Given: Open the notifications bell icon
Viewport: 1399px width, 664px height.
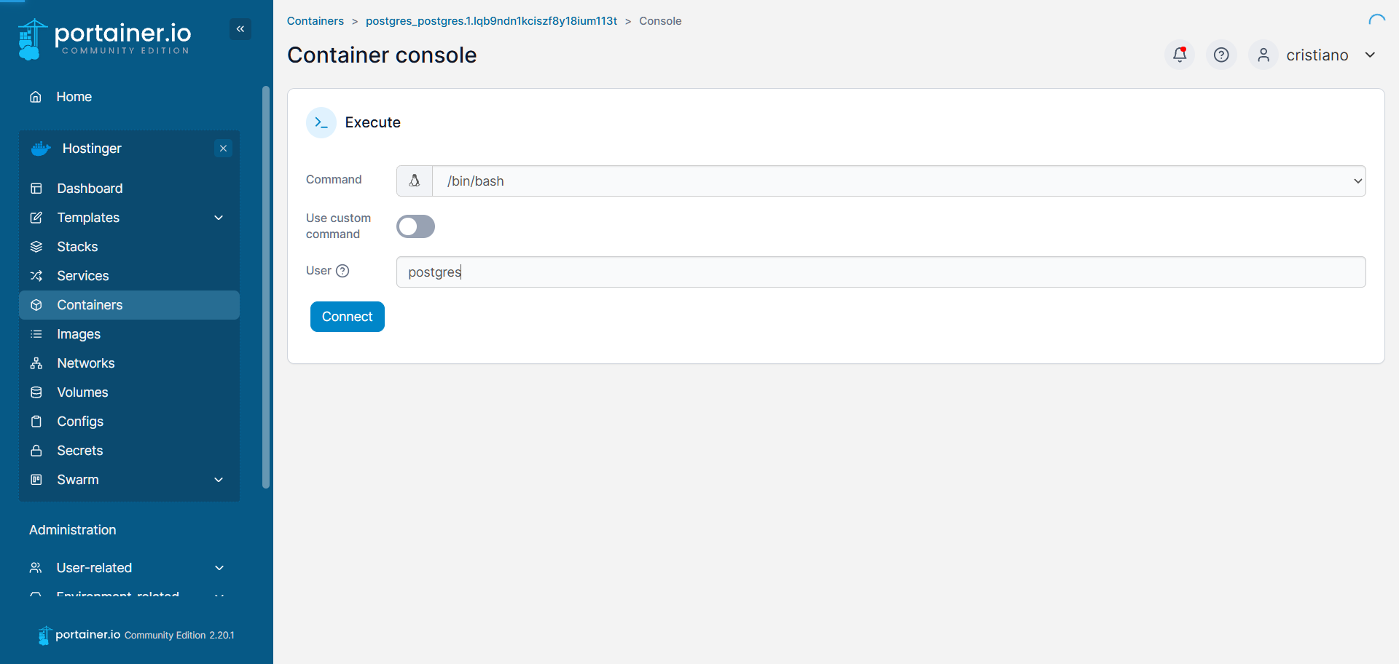Looking at the screenshot, I should (x=1179, y=55).
